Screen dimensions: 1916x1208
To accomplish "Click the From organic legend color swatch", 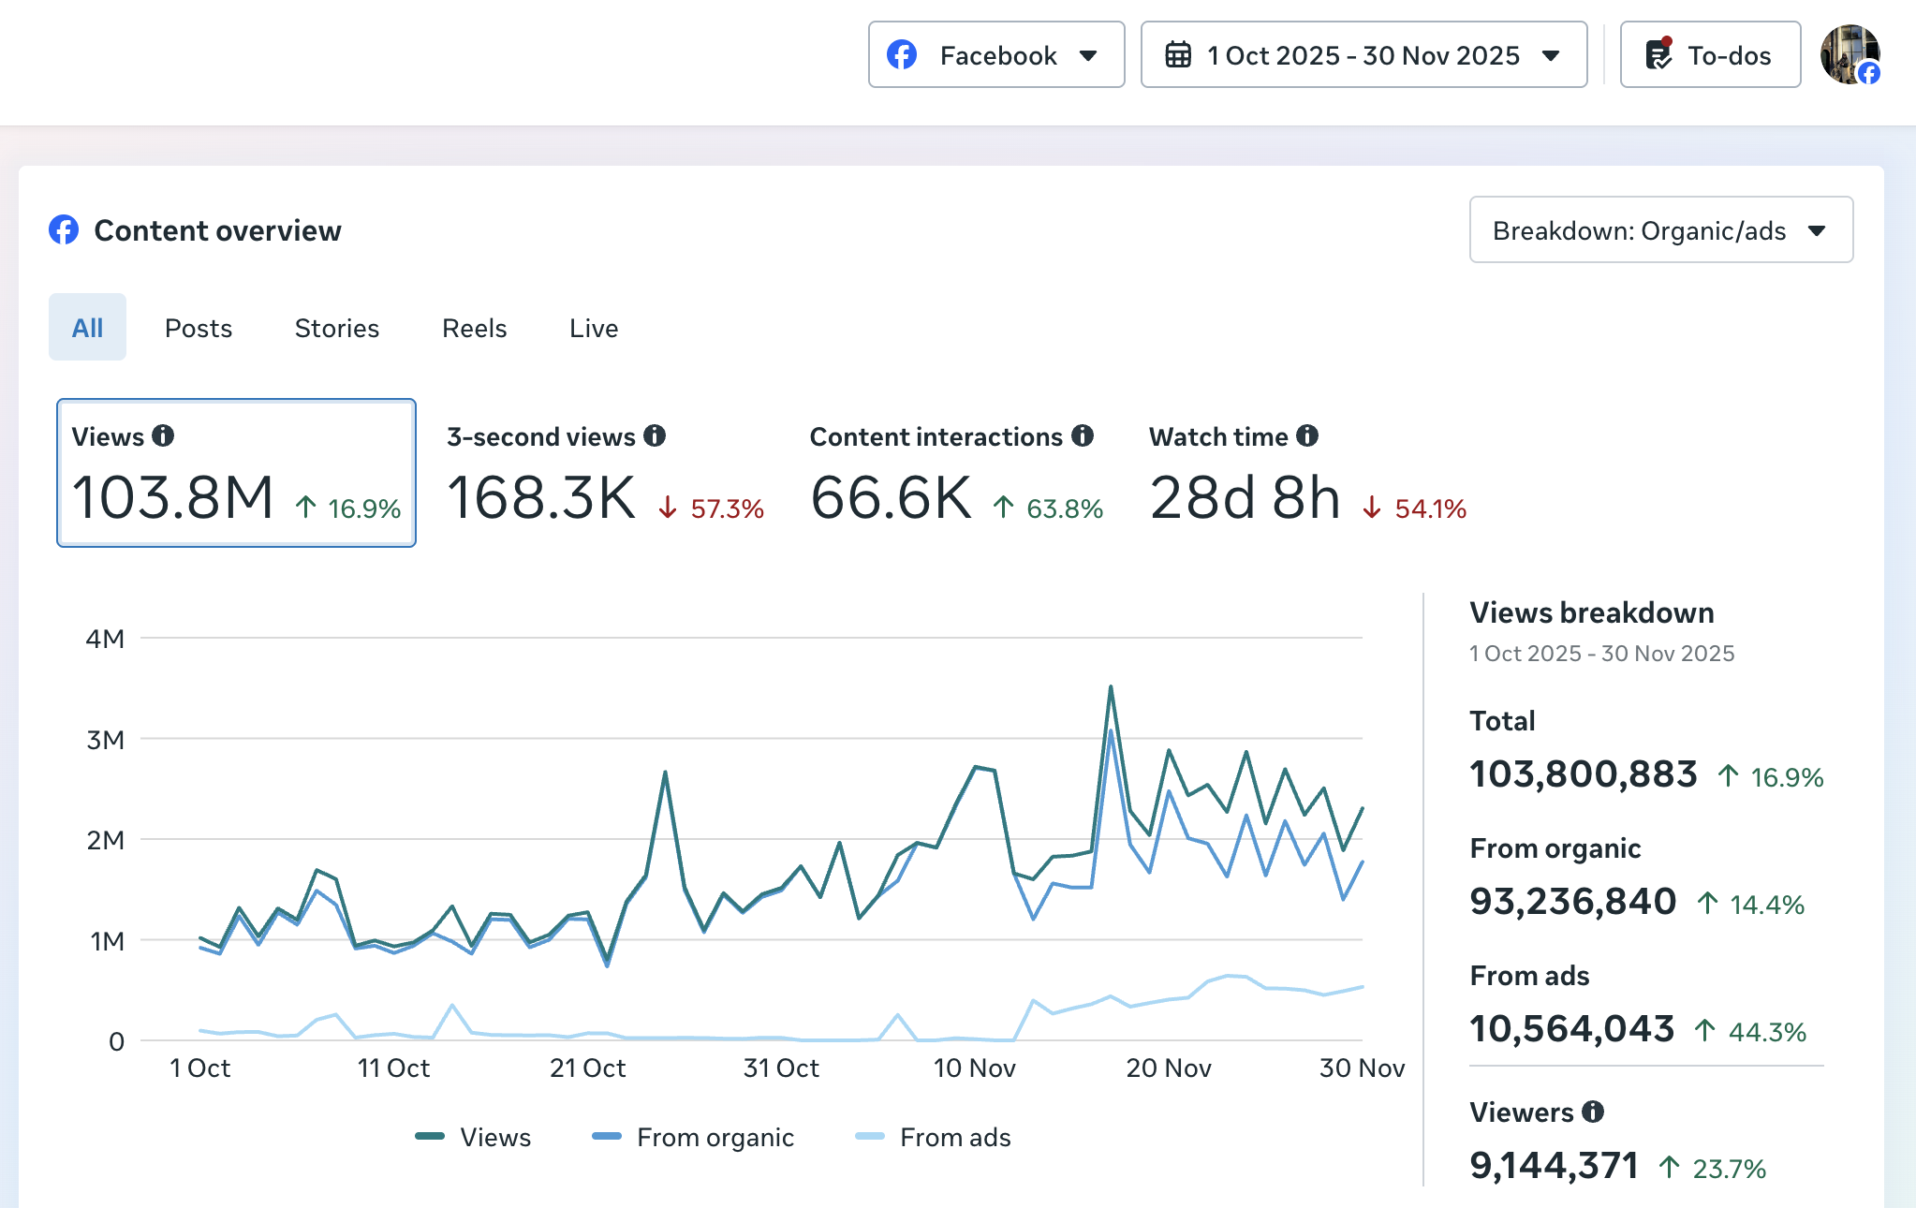I will (607, 1137).
